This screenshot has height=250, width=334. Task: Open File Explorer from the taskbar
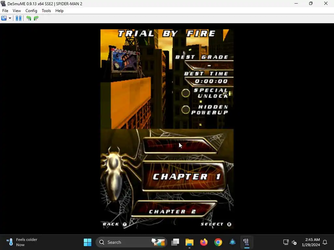pos(190,242)
